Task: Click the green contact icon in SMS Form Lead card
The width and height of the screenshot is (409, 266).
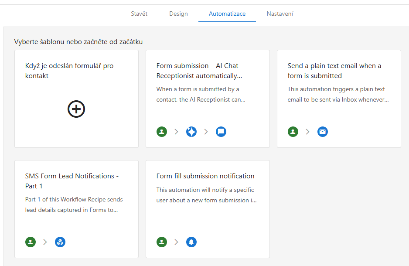Action: 31,242
